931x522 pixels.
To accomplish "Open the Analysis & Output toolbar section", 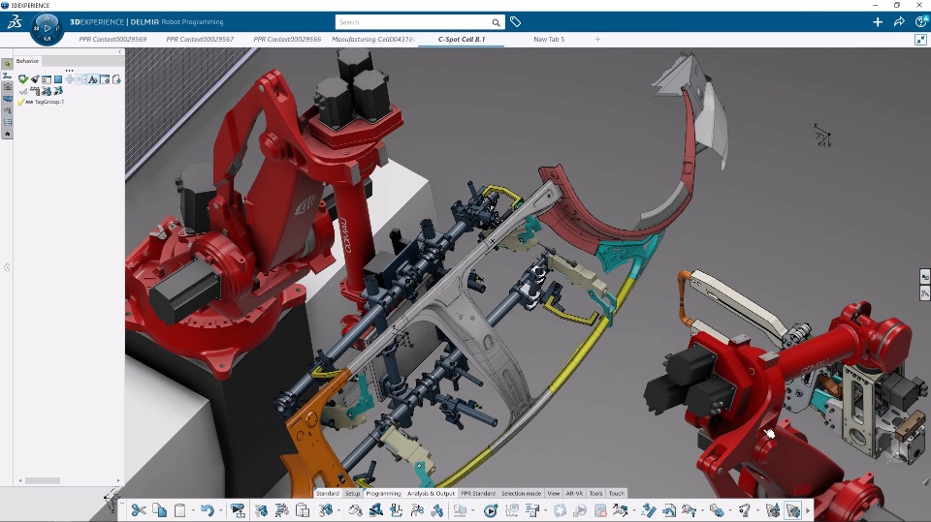I will pos(431,494).
